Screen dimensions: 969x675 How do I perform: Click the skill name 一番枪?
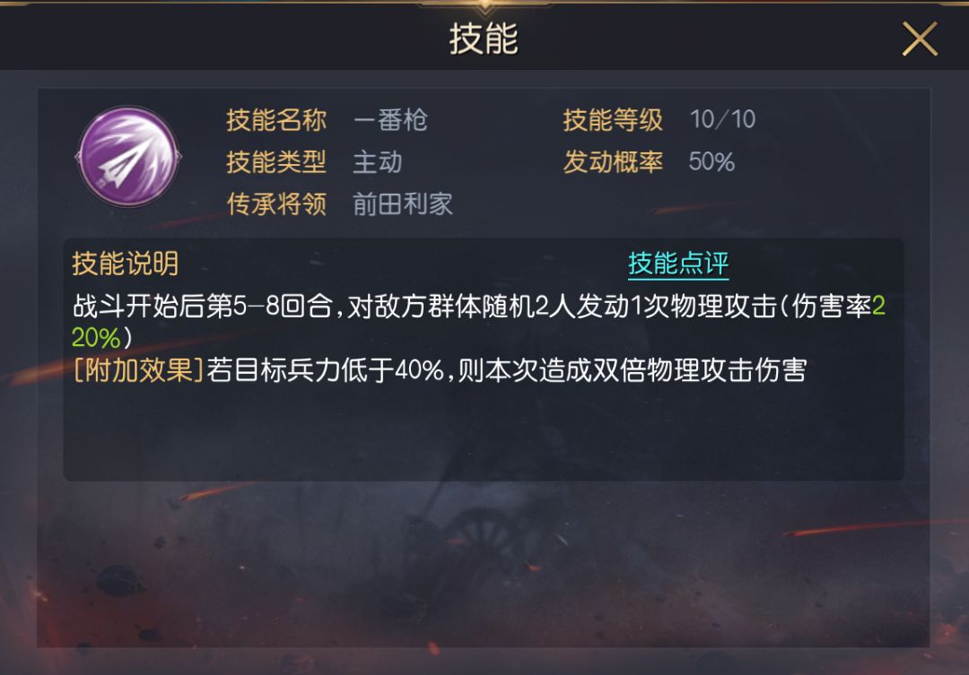(x=390, y=120)
